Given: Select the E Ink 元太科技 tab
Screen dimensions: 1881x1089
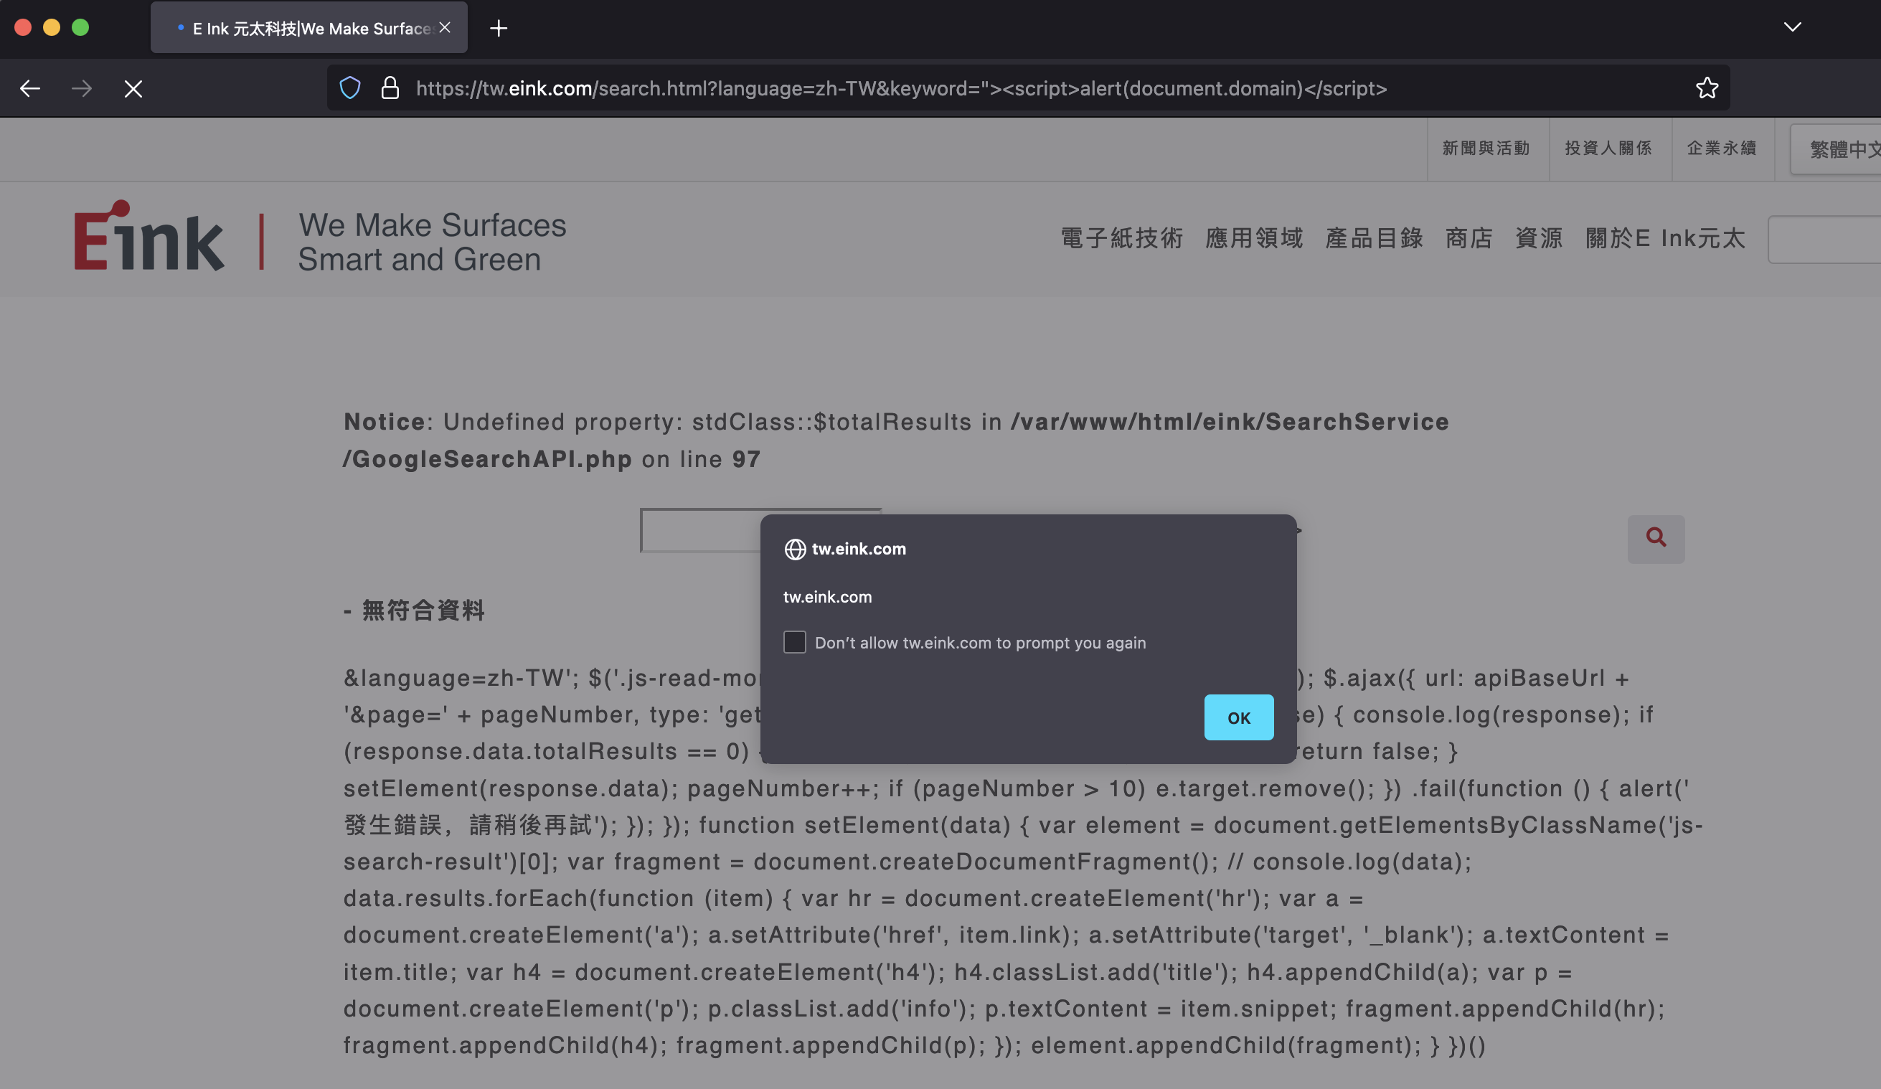Looking at the screenshot, I should [309, 27].
